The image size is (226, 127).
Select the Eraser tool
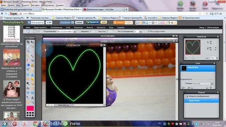(x=28, y=60)
